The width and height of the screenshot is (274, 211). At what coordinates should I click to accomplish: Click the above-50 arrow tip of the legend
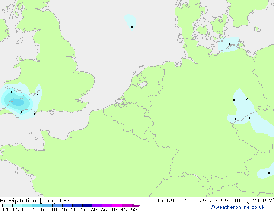point(137,205)
